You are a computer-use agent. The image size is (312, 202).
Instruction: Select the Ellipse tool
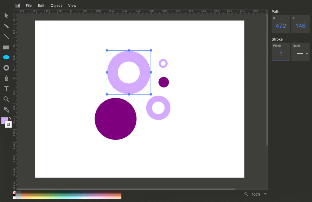click(6, 57)
